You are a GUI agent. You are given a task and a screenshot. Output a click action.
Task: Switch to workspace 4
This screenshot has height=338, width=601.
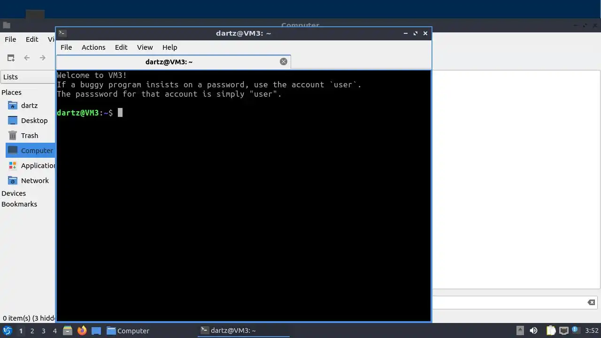(x=54, y=331)
